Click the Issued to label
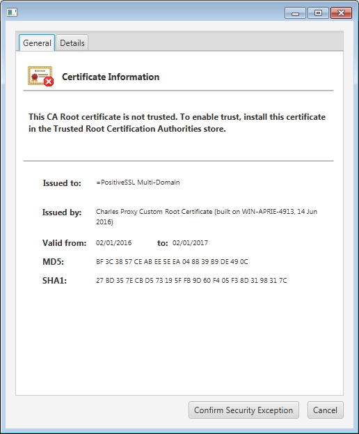The height and width of the screenshot is (434, 359). 62,183
